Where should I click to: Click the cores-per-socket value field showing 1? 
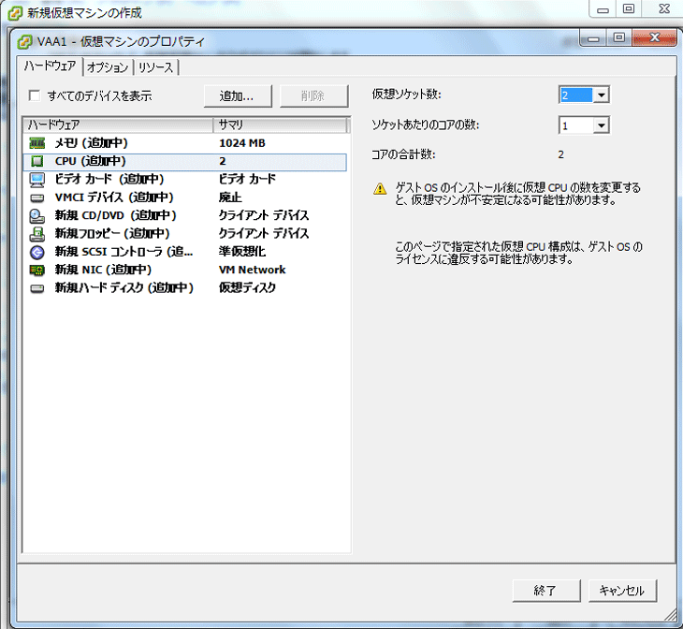click(x=576, y=126)
